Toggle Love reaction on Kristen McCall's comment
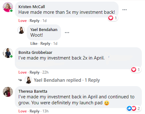Viewport: 145px width, 114px height. pyautogui.click(x=23, y=21)
